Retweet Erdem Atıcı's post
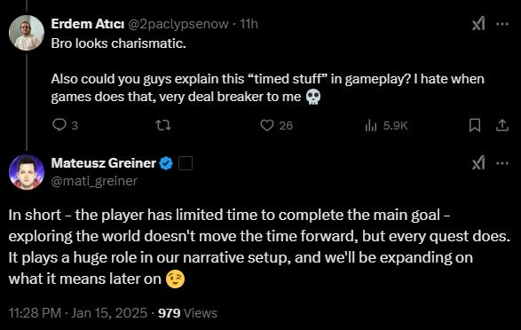 (163, 125)
